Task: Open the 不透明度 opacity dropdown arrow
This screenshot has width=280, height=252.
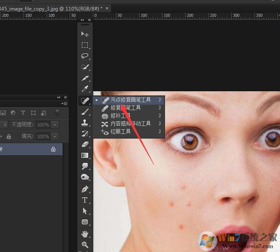Action: point(55,125)
